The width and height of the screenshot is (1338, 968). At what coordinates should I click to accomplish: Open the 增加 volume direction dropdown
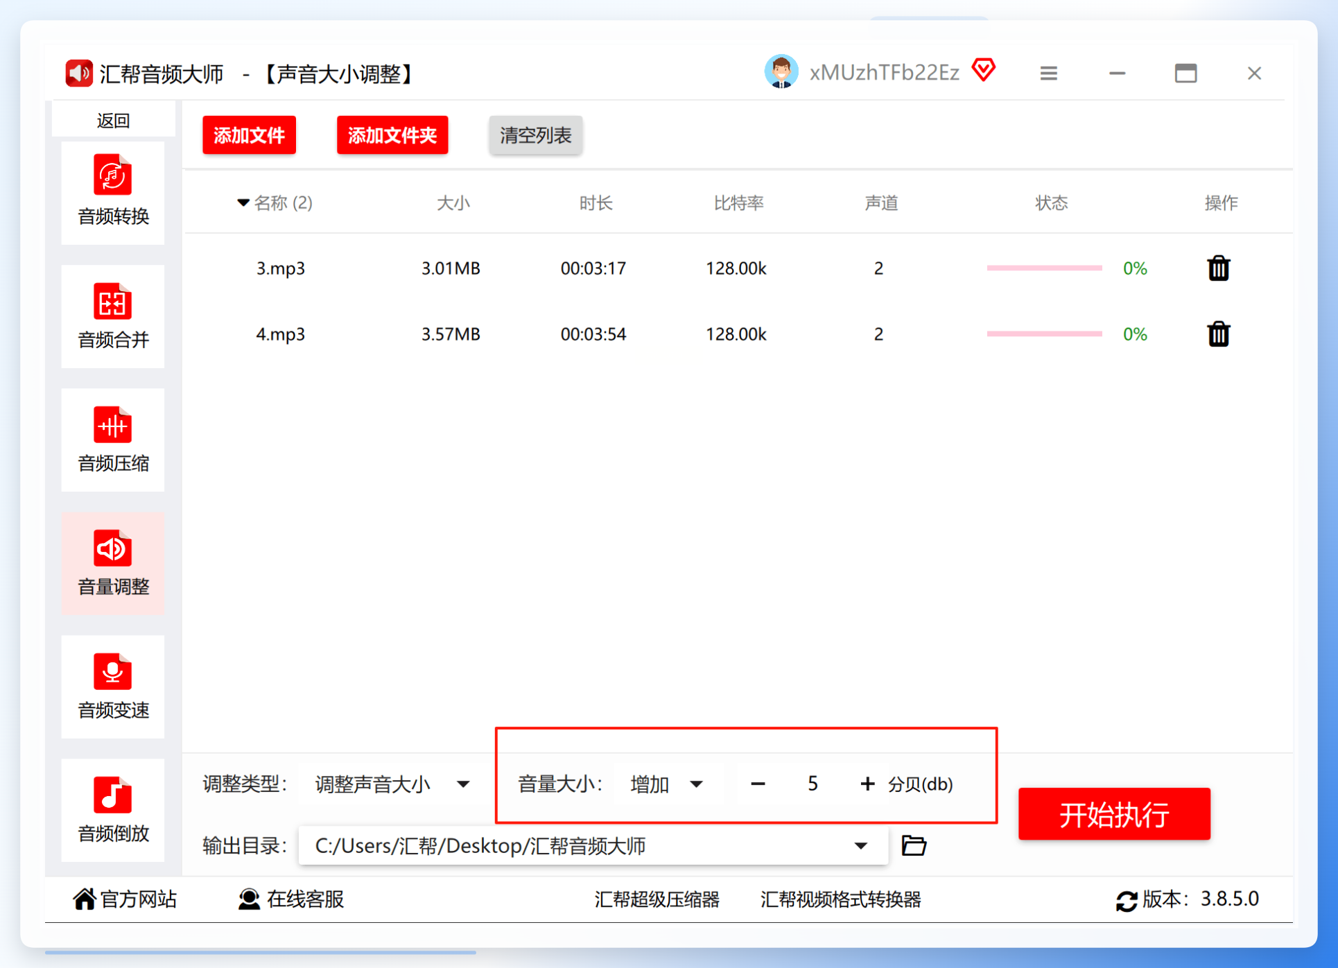coord(667,784)
